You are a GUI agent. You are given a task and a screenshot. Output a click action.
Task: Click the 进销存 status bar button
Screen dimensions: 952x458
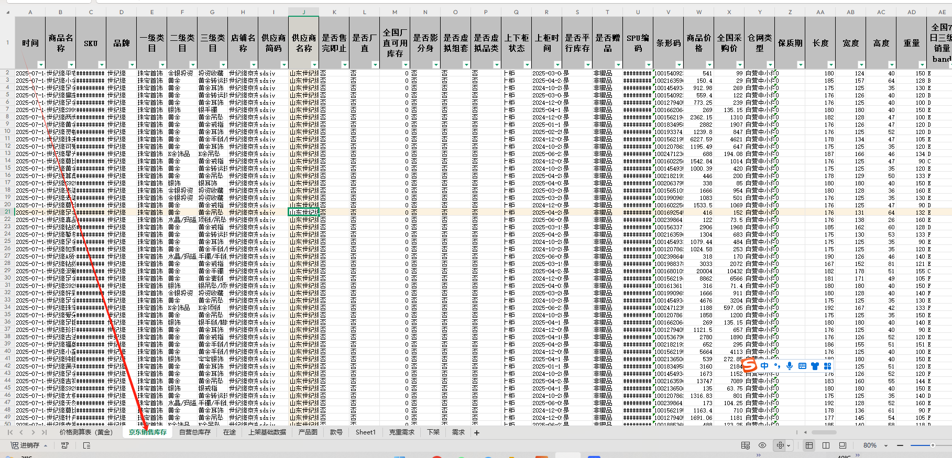[x=29, y=445]
